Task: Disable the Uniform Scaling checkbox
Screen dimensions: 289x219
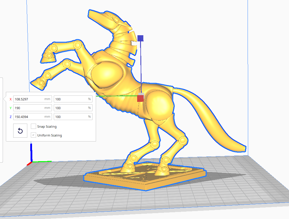Action: click(x=33, y=135)
